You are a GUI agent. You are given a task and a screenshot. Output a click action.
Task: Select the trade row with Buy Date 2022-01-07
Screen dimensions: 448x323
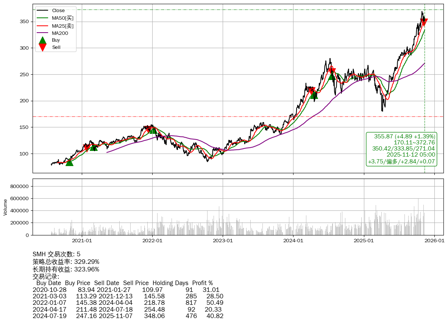(x=128, y=303)
